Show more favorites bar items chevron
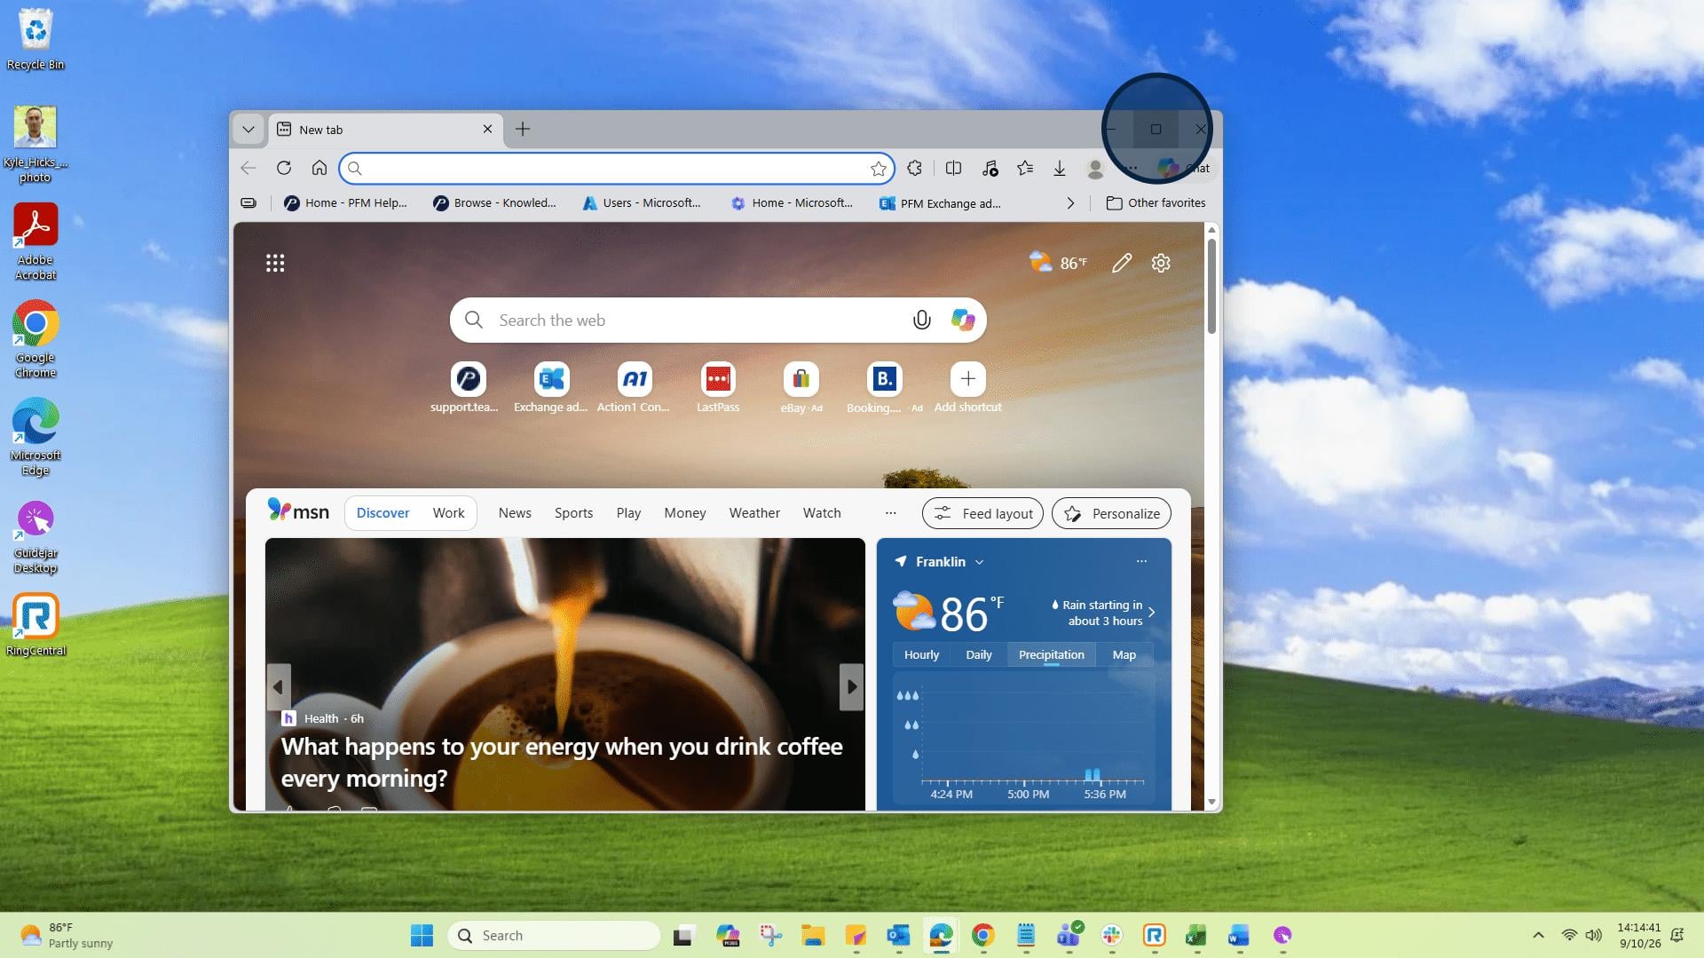The height and width of the screenshot is (958, 1704). [1070, 203]
